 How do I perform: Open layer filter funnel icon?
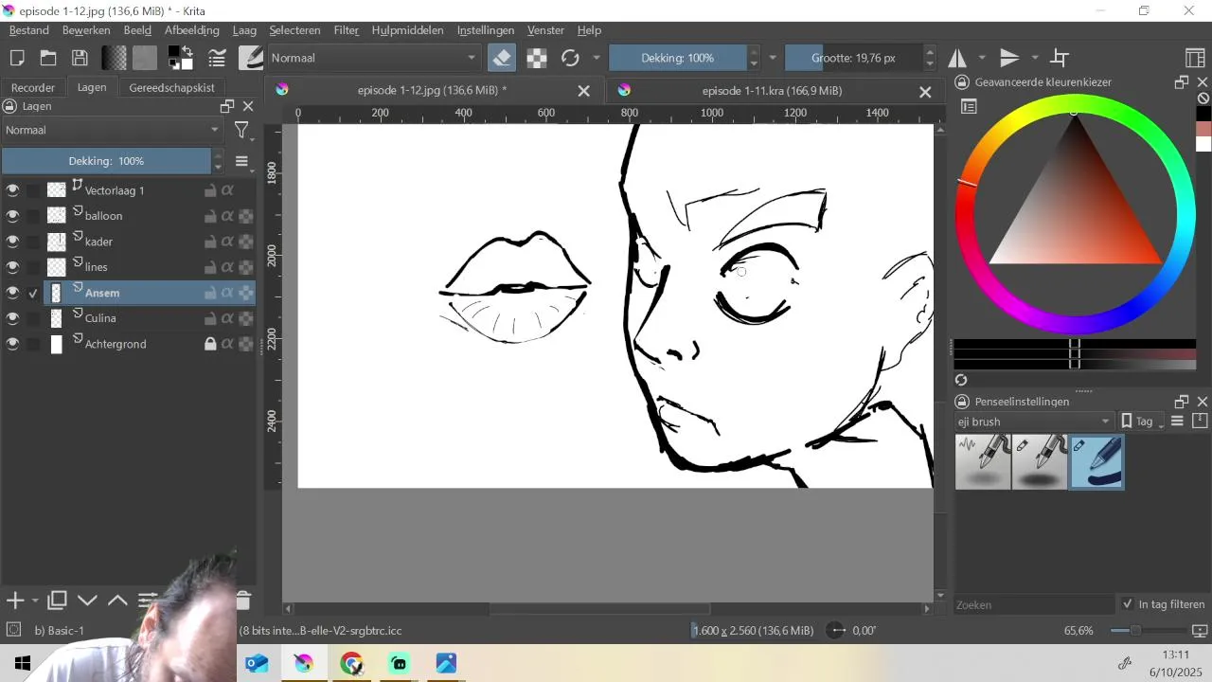coord(241,131)
